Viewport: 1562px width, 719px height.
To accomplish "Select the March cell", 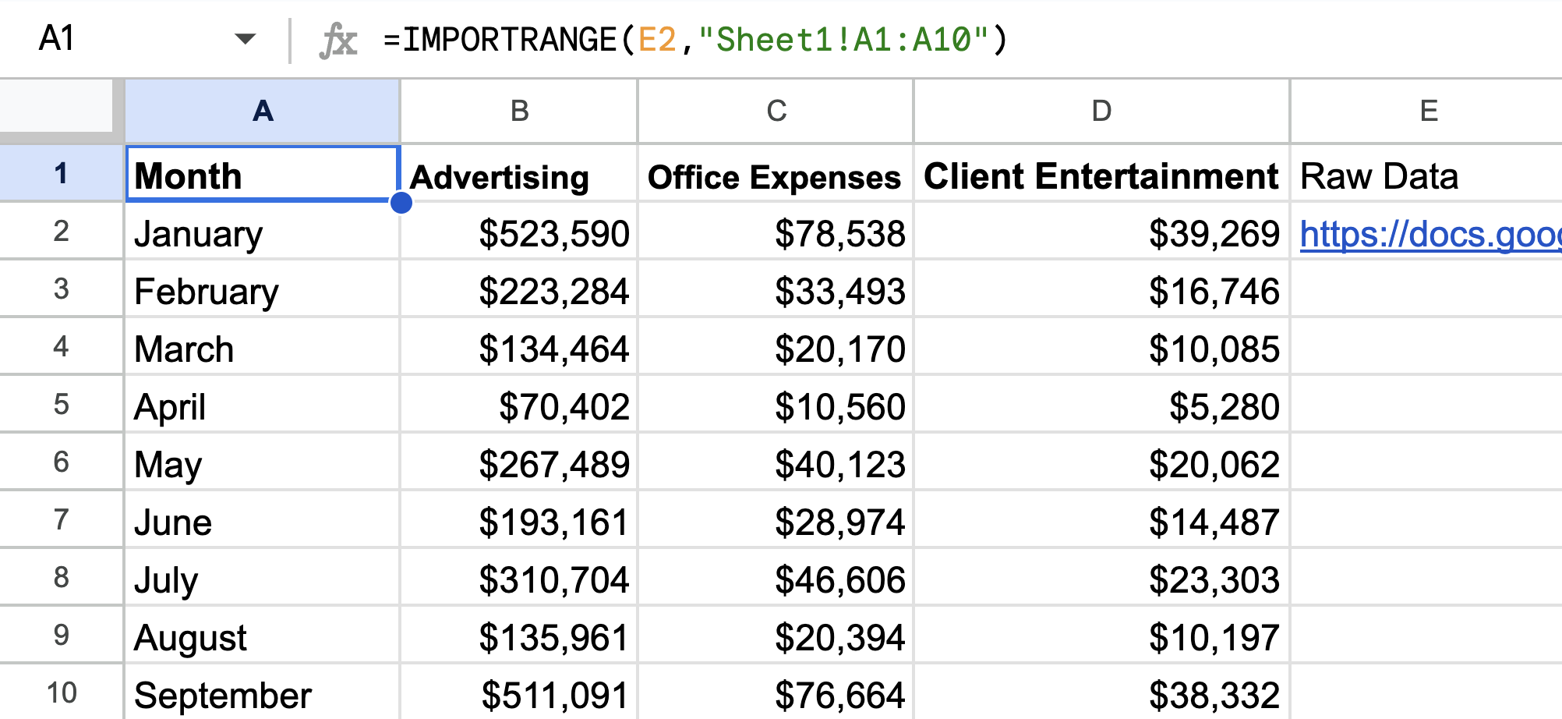I will point(263,346).
